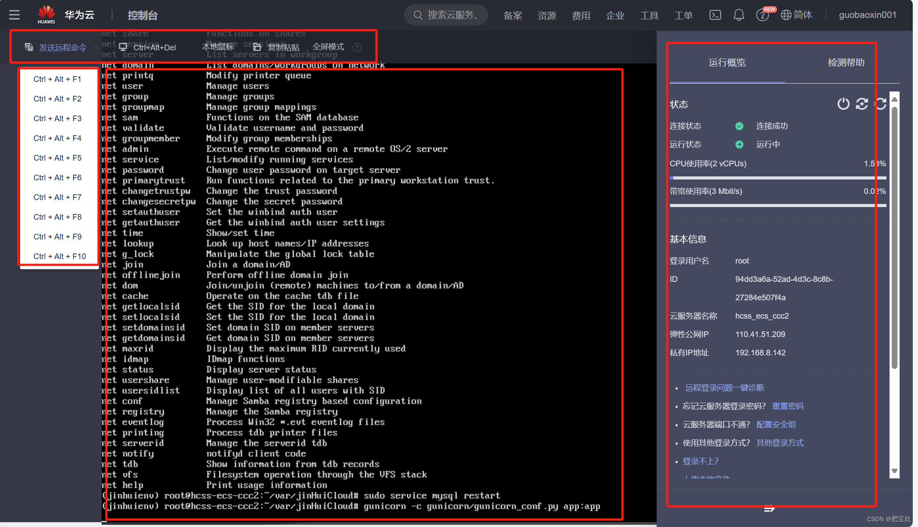Collapse the side panel arrow icon
This screenshot has width=918, height=527.
[769, 508]
